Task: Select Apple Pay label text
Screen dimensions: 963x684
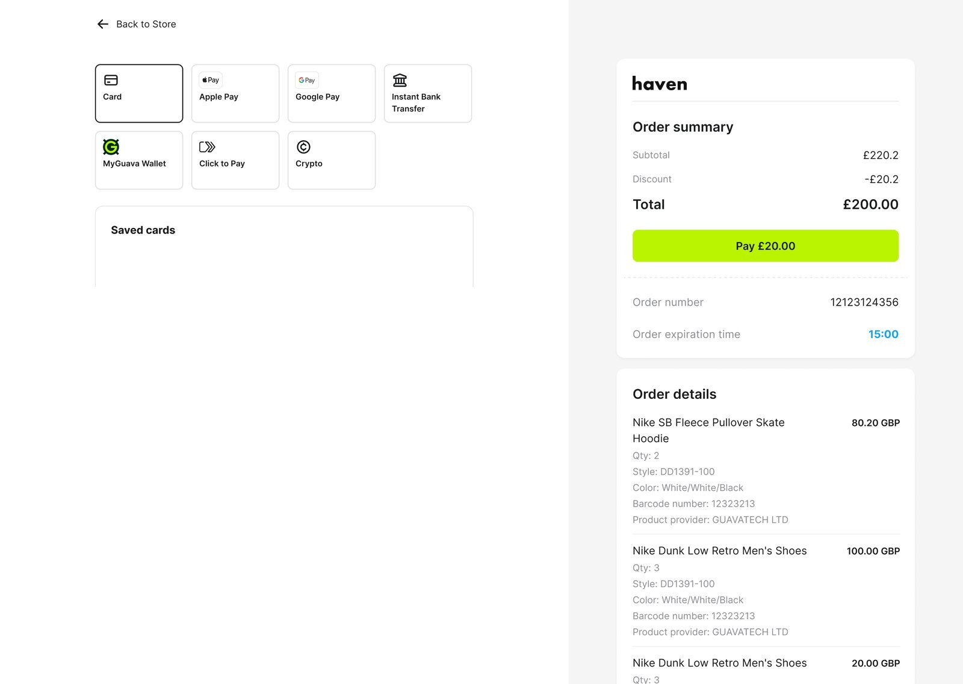Action: pyautogui.click(x=218, y=97)
